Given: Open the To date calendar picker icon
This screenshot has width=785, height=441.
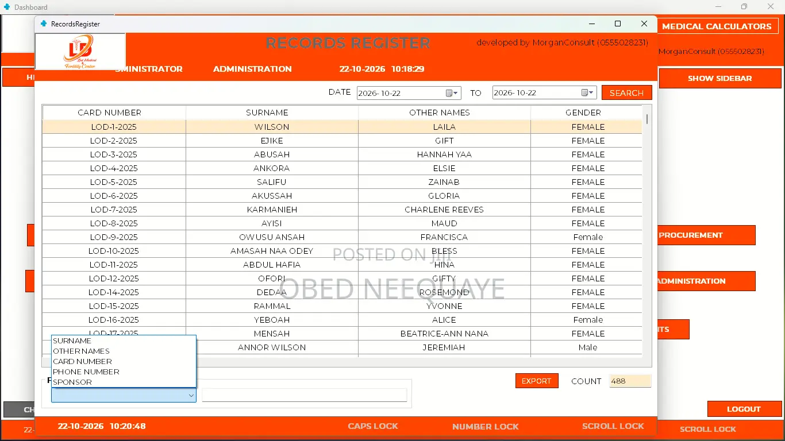Looking at the screenshot, I should 585,93.
